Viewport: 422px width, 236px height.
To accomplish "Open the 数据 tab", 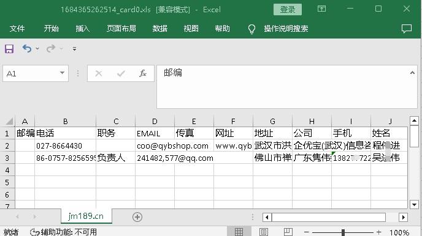I will [160, 28].
